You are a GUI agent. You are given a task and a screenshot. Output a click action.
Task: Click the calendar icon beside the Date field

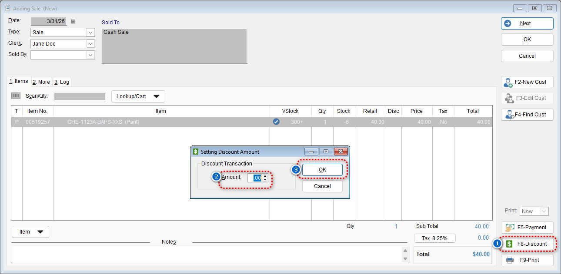pyautogui.click(x=73, y=21)
